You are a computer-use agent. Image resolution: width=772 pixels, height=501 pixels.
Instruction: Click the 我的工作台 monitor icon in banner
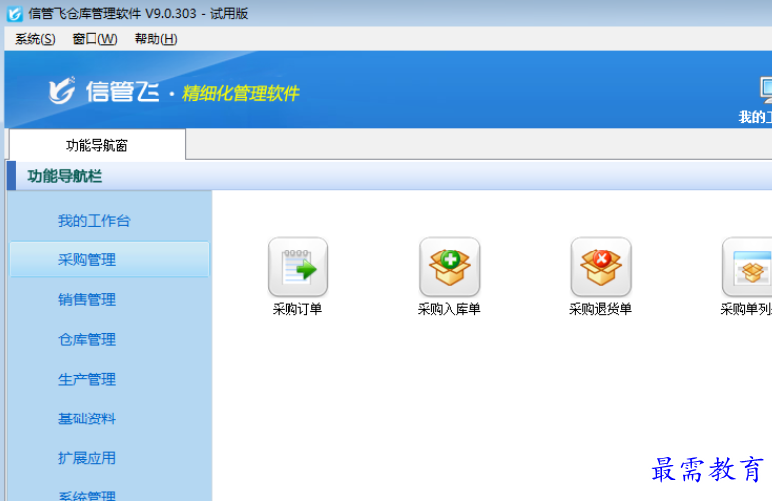click(766, 90)
